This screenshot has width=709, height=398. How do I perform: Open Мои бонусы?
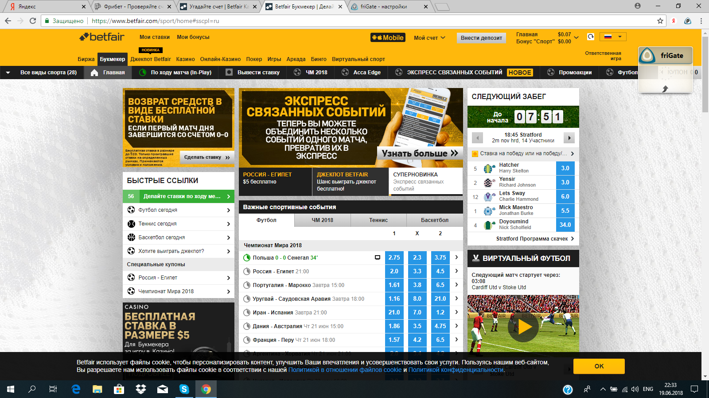(x=193, y=37)
